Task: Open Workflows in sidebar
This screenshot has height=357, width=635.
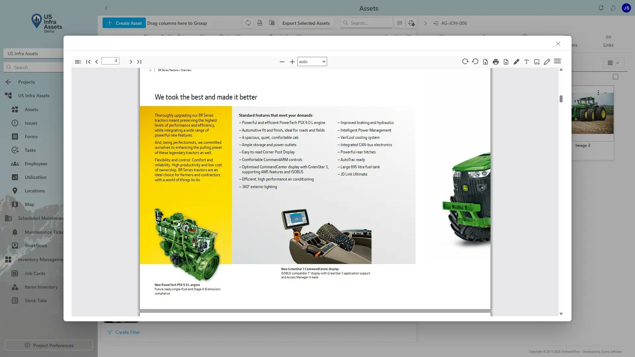Action: [36, 246]
